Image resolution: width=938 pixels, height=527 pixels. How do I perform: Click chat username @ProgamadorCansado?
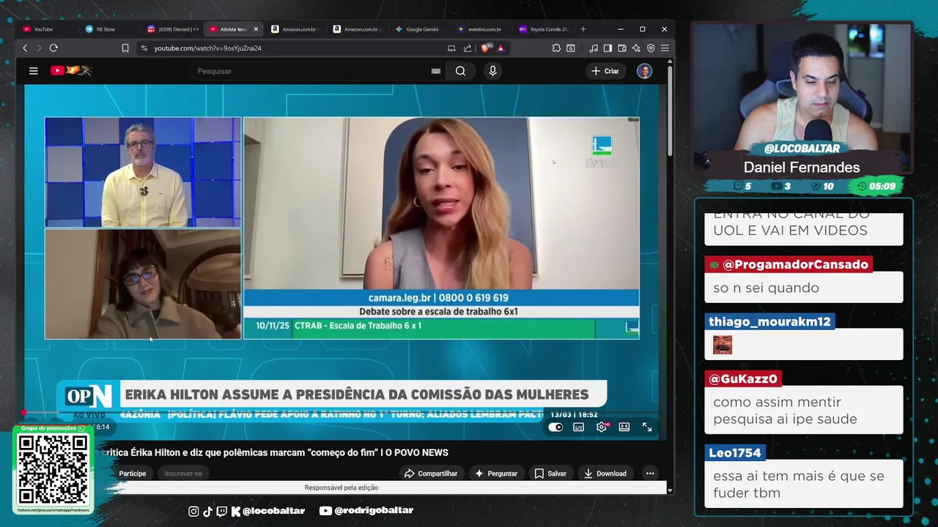(x=789, y=264)
